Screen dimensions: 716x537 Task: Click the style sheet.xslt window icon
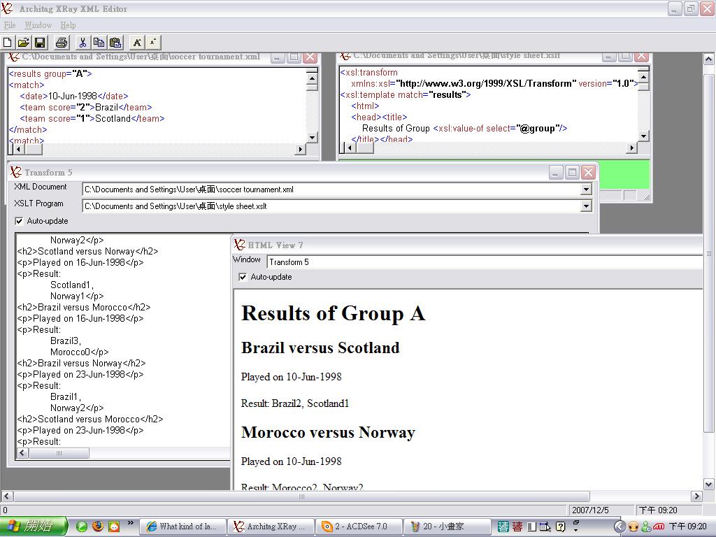345,56
